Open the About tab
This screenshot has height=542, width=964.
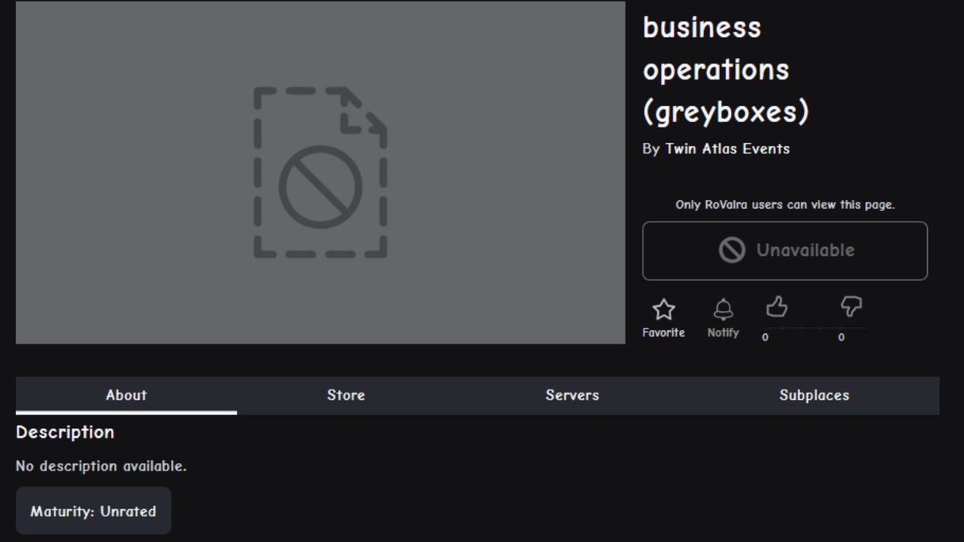pyautogui.click(x=126, y=395)
